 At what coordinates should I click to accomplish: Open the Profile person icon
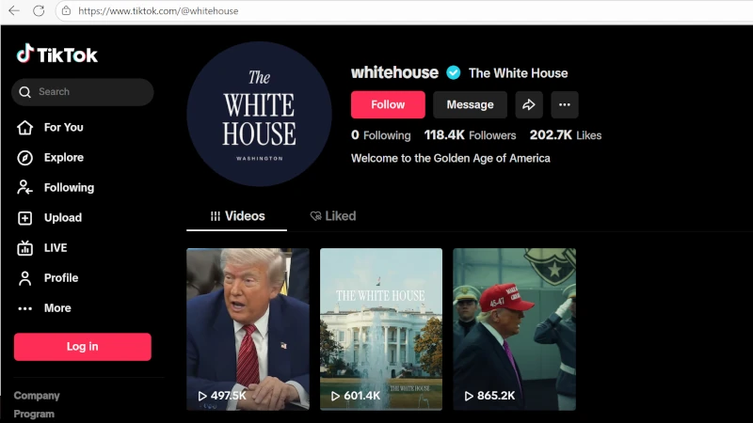25,278
